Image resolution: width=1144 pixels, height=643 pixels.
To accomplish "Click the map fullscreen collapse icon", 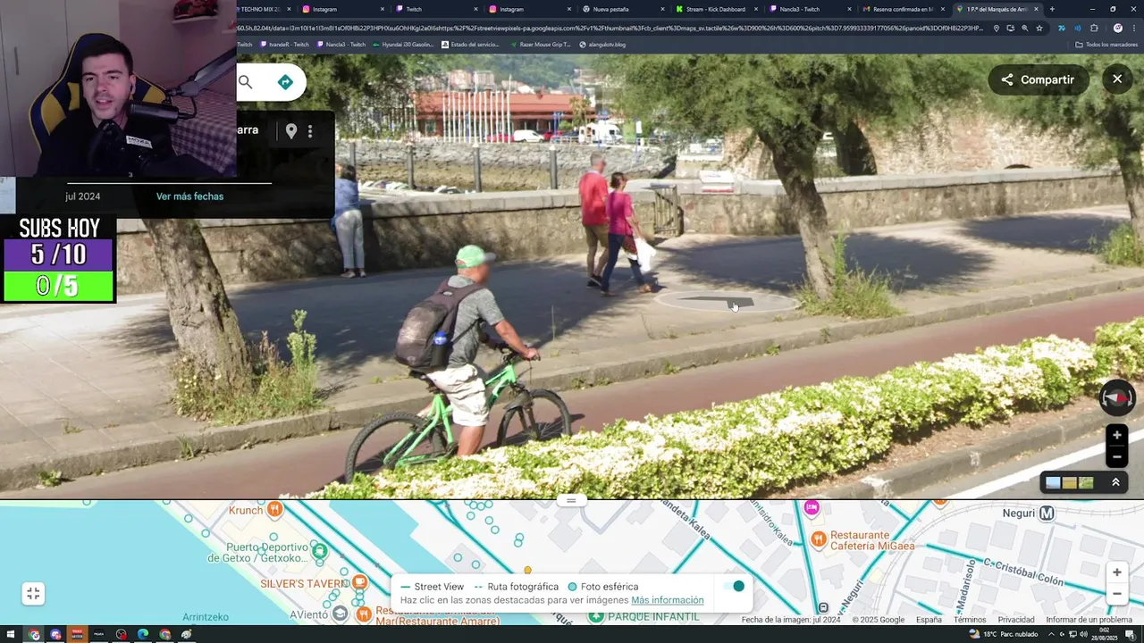I will (33, 594).
